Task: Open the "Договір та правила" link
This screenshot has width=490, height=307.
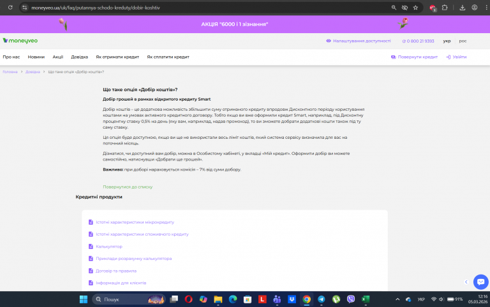Action: (x=116, y=271)
